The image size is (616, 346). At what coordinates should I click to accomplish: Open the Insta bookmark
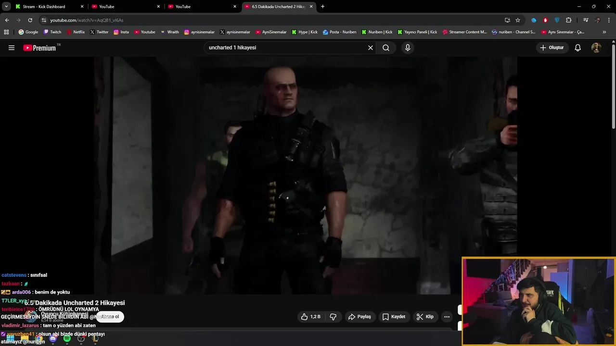(x=121, y=32)
